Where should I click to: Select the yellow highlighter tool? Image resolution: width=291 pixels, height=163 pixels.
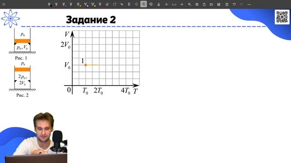[93, 5]
